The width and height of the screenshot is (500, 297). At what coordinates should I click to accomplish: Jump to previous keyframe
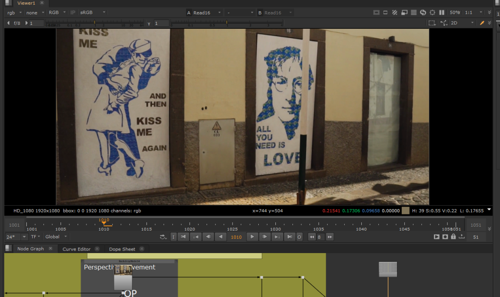point(196,237)
